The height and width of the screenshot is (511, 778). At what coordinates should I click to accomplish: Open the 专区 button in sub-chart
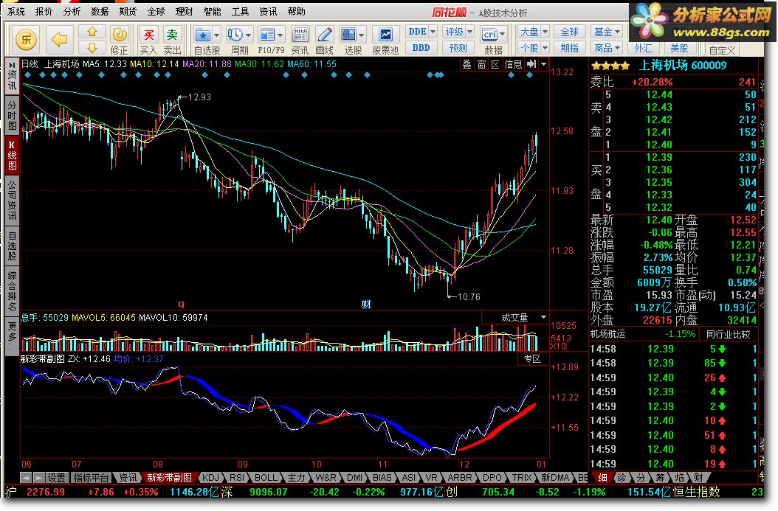coord(532,359)
